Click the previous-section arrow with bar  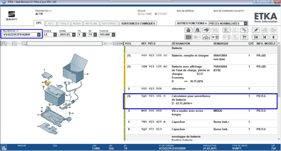[x=265, y=37]
